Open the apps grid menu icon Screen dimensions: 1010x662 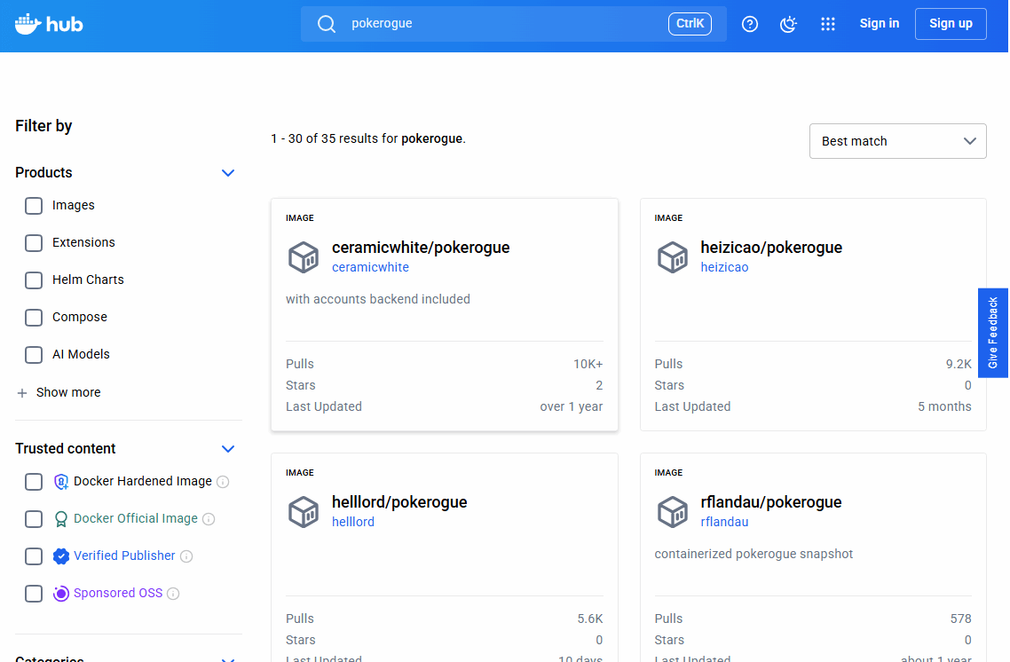828,24
